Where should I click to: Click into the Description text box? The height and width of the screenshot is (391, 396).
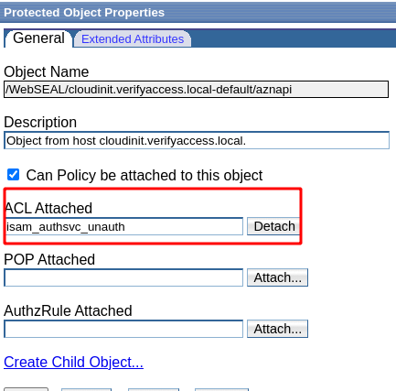(x=197, y=140)
